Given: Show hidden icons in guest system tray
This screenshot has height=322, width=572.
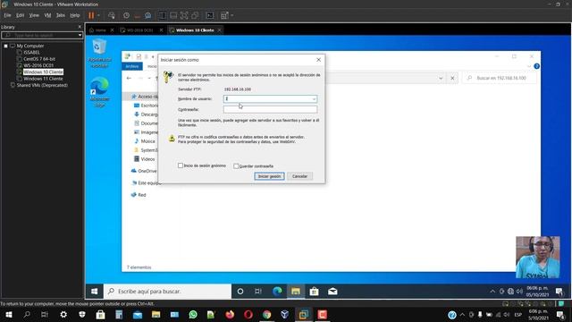Looking at the screenshot, I should [x=492, y=292].
